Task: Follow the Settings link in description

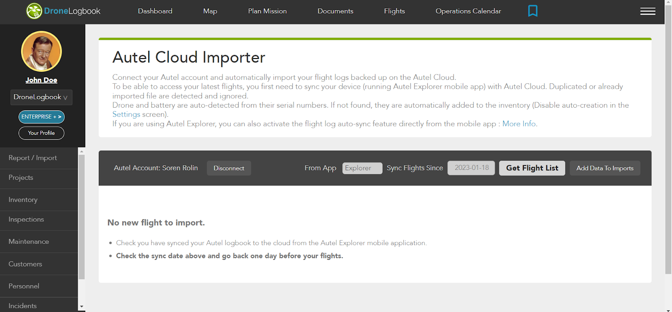Action: [126, 114]
